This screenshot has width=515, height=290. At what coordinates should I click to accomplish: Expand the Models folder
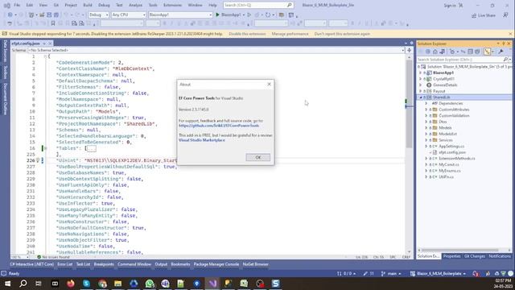pos(426,128)
